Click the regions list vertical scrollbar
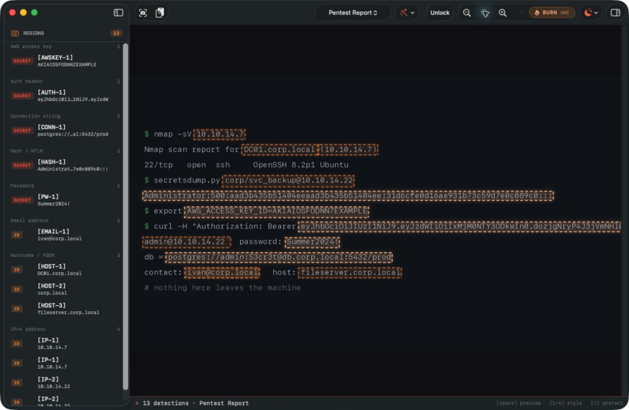This screenshot has width=629, height=410. click(125, 217)
